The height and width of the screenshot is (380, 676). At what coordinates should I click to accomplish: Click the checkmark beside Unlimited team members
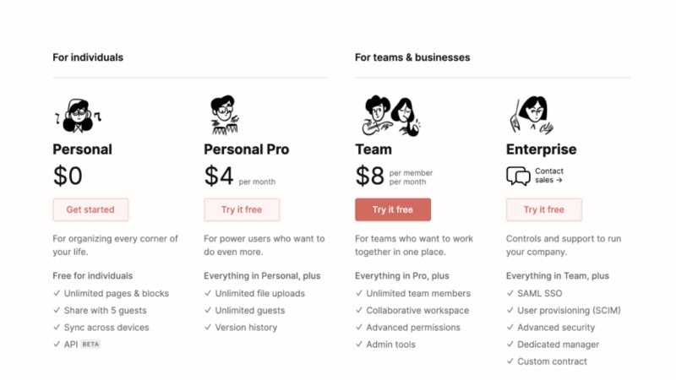(358, 294)
